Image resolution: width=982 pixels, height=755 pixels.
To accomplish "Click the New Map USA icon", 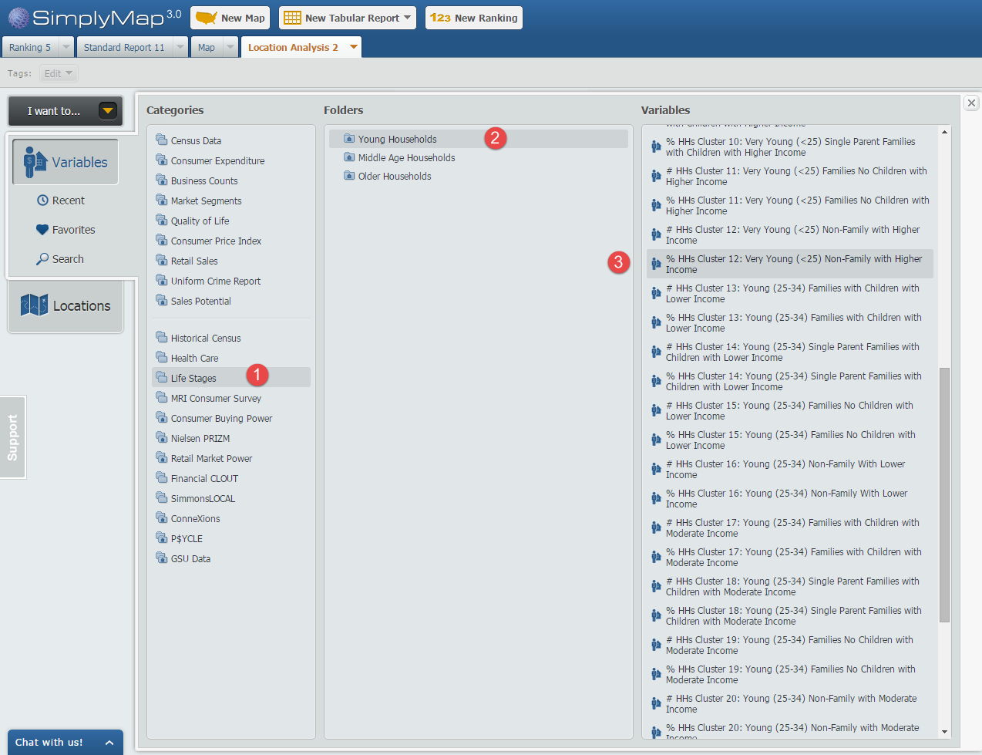I will tap(207, 18).
